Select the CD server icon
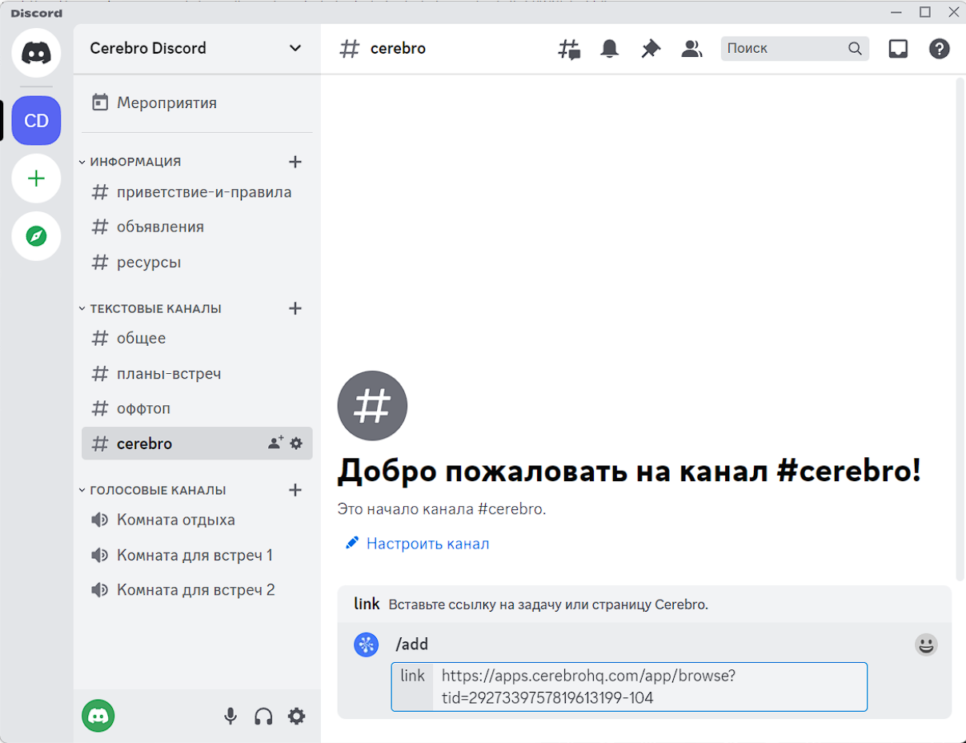 [36, 121]
